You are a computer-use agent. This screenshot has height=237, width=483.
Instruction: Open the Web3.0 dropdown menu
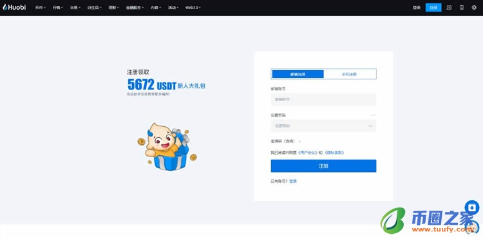point(193,8)
